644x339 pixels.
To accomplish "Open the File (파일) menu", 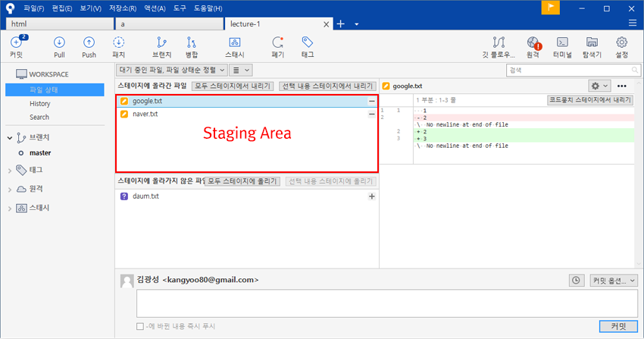I will coord(33,8).
